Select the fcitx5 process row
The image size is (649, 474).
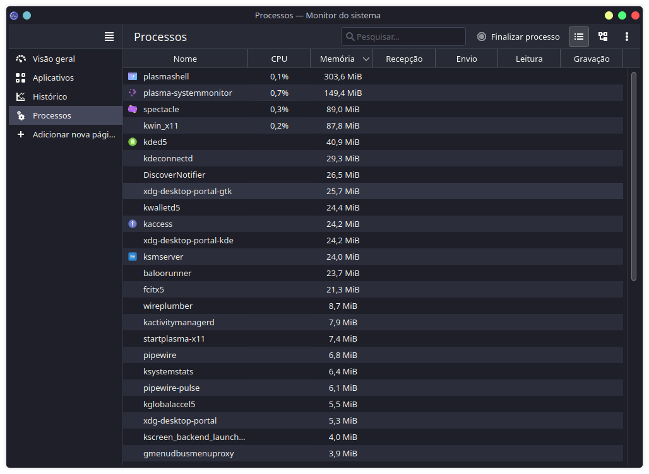[373, 290]
